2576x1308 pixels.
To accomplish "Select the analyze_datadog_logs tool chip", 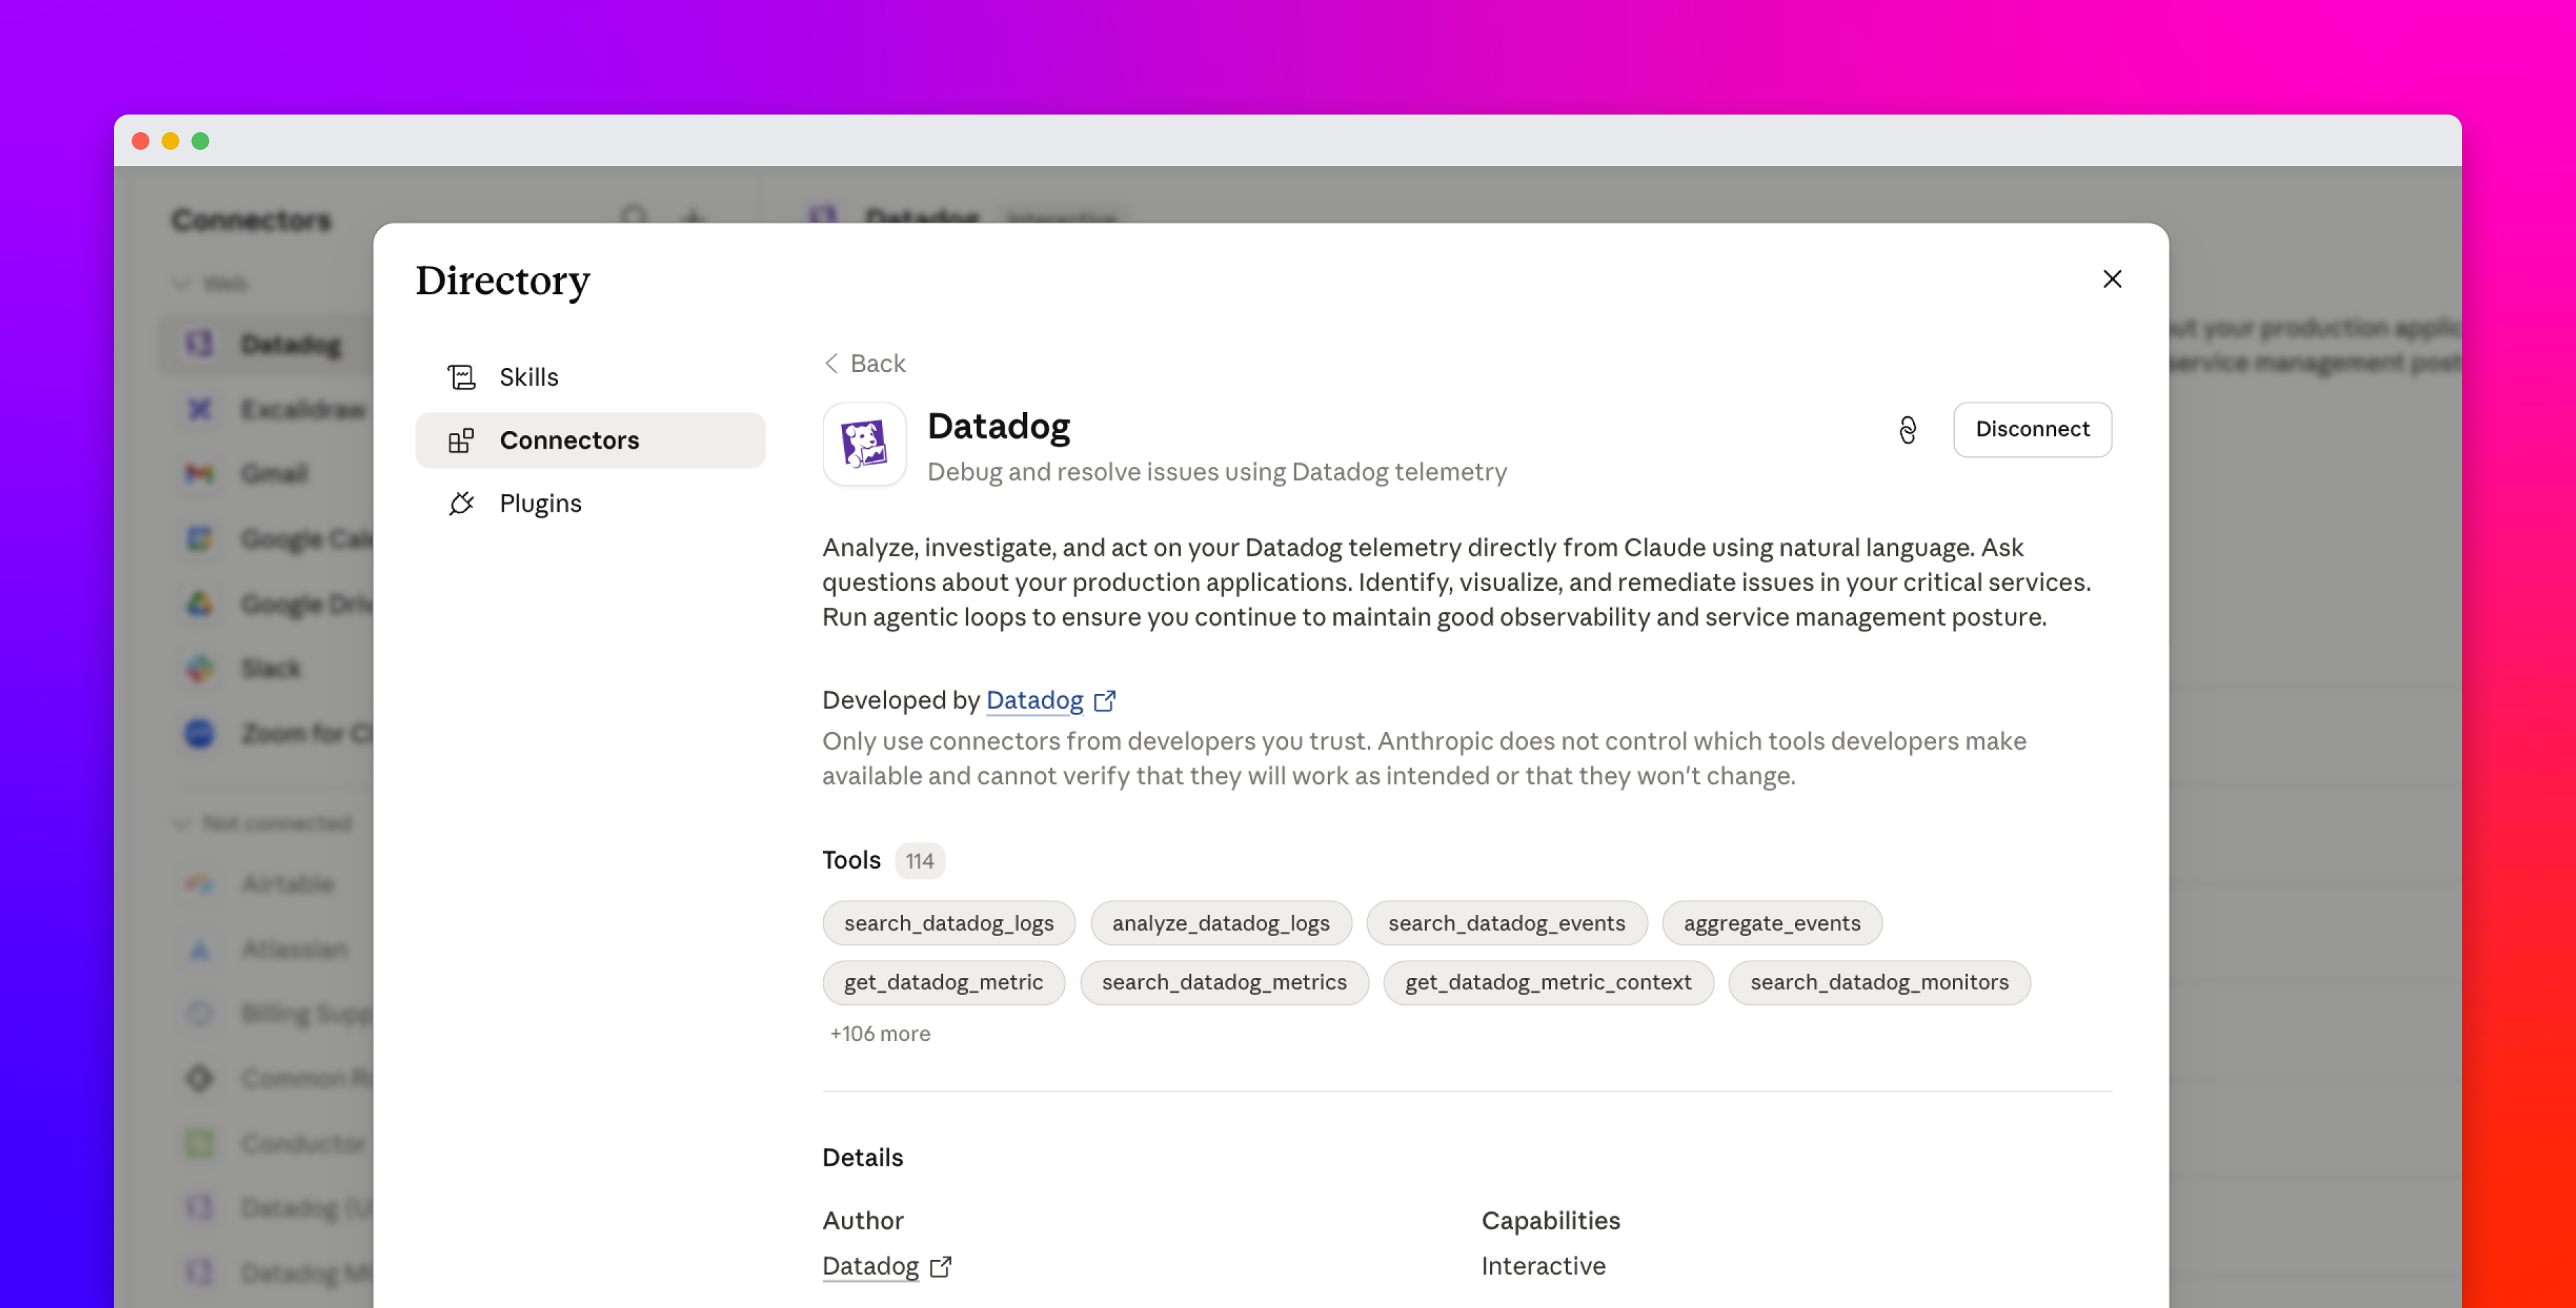I will (x=1221, y=923).
